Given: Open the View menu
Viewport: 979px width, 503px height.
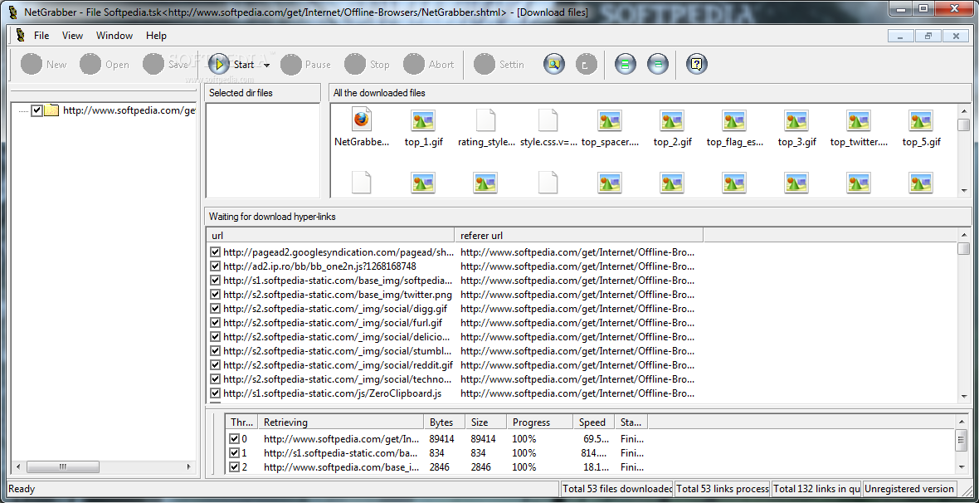Looking at the screenshot, I should pyautogui.click(x=72, y=36).
